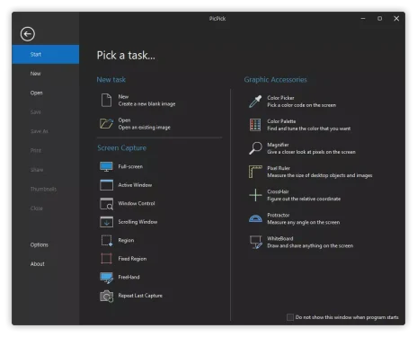Click 'Find and tune the color that you want'
This screenshot has height=337, width=417.
[308, 129]
